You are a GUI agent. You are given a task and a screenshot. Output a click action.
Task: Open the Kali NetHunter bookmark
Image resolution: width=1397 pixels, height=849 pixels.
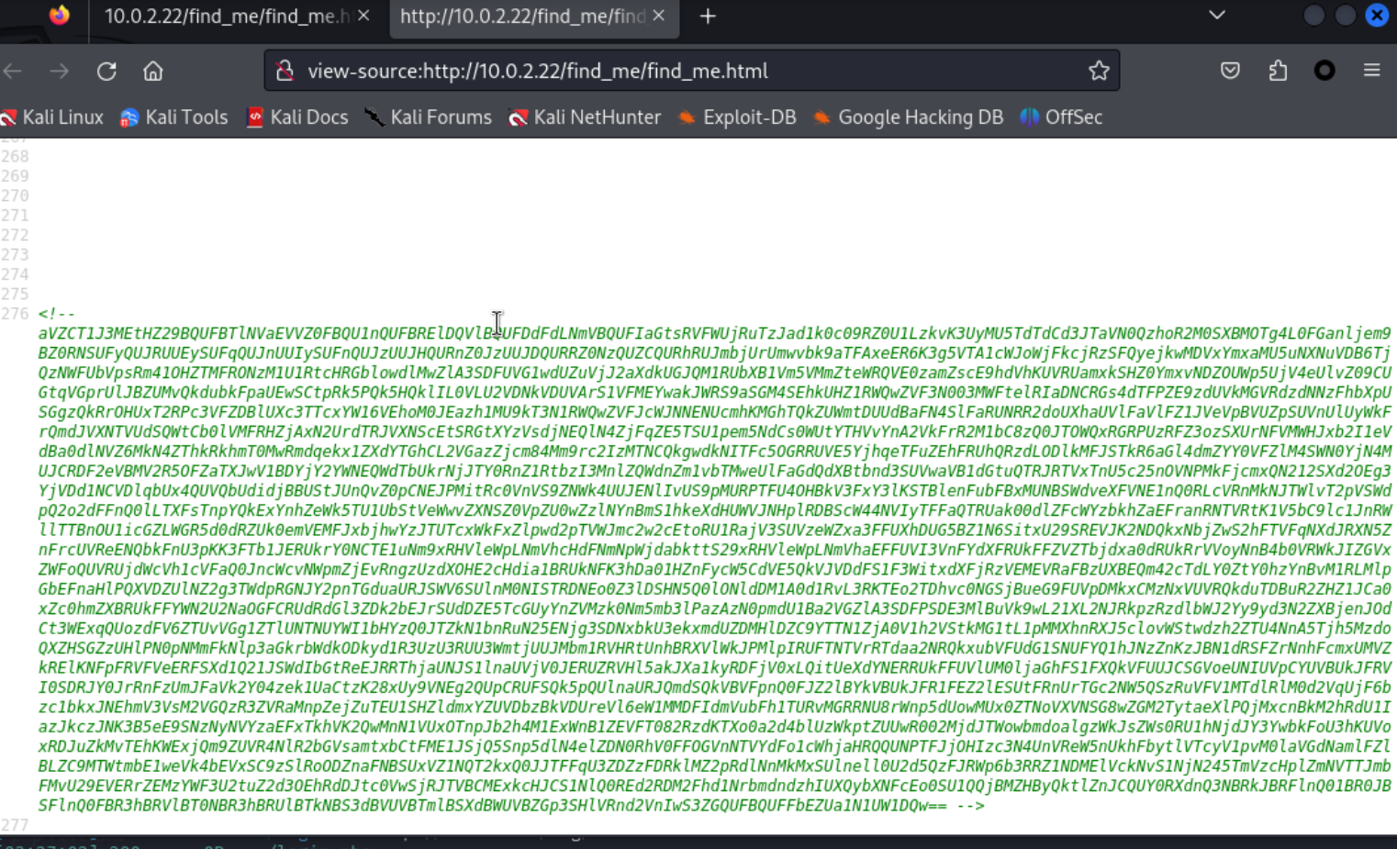click(x=585, y=117)
